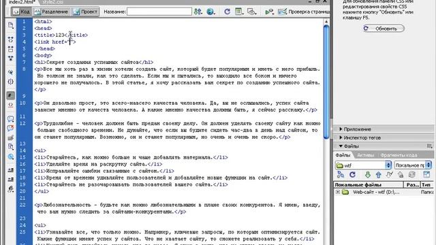Click the Обновить button in CSS panel
The width and height of the screenshot is (436, 245).
[x=384, y=29]
